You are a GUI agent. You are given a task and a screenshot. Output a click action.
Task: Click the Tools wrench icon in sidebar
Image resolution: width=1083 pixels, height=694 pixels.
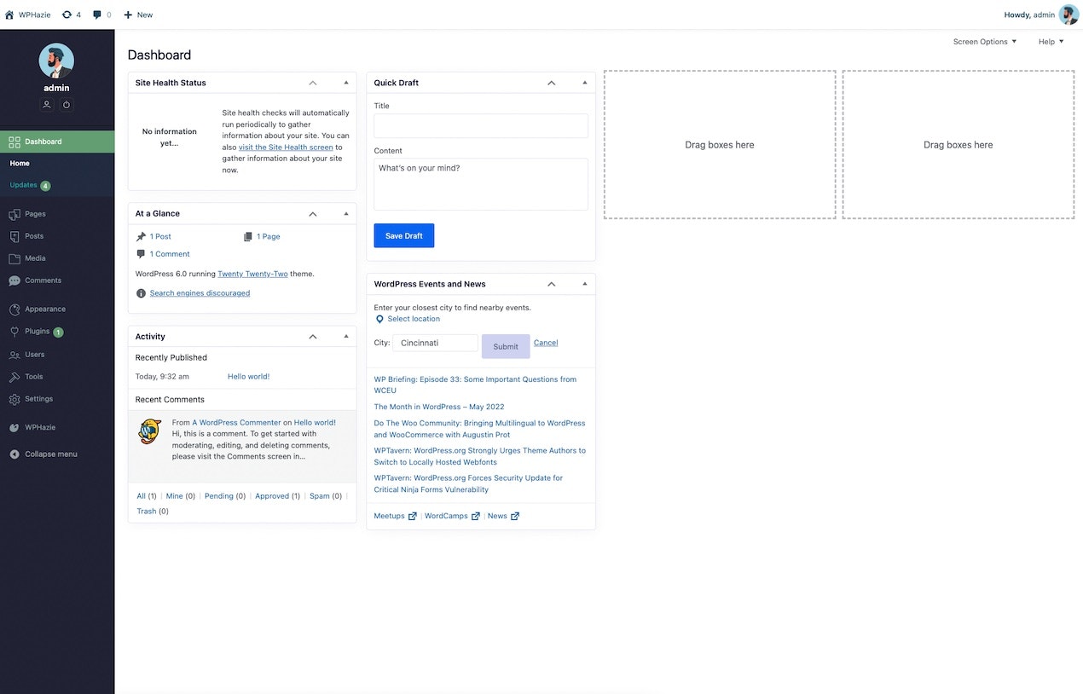pos(14,377)
